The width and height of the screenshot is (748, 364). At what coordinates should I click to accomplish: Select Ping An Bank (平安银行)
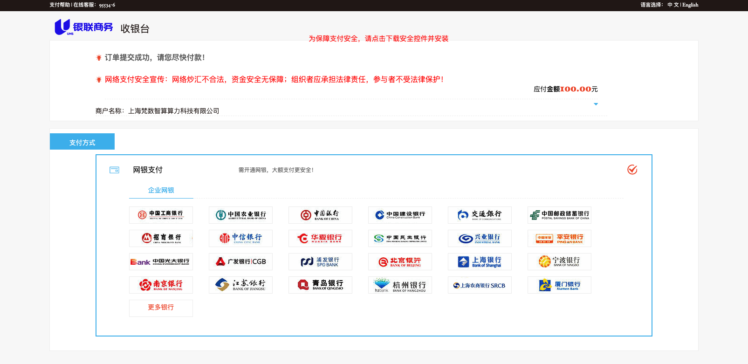pyautogui.click(x=559, y=238)
